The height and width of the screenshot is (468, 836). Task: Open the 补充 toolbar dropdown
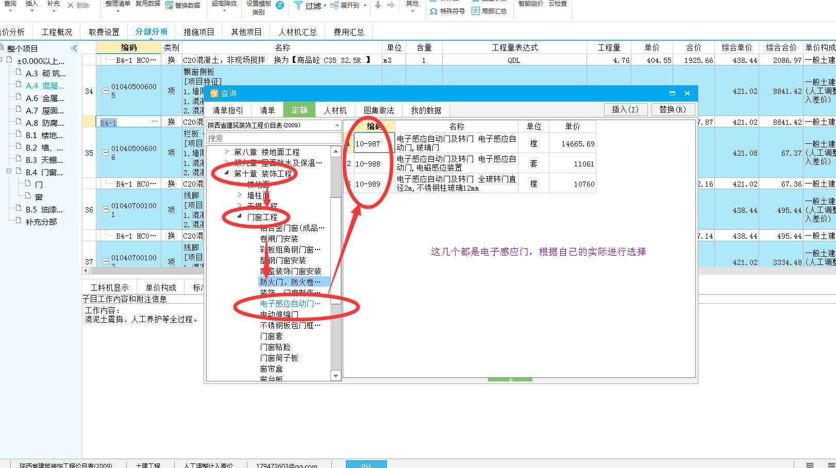(54, 11)
